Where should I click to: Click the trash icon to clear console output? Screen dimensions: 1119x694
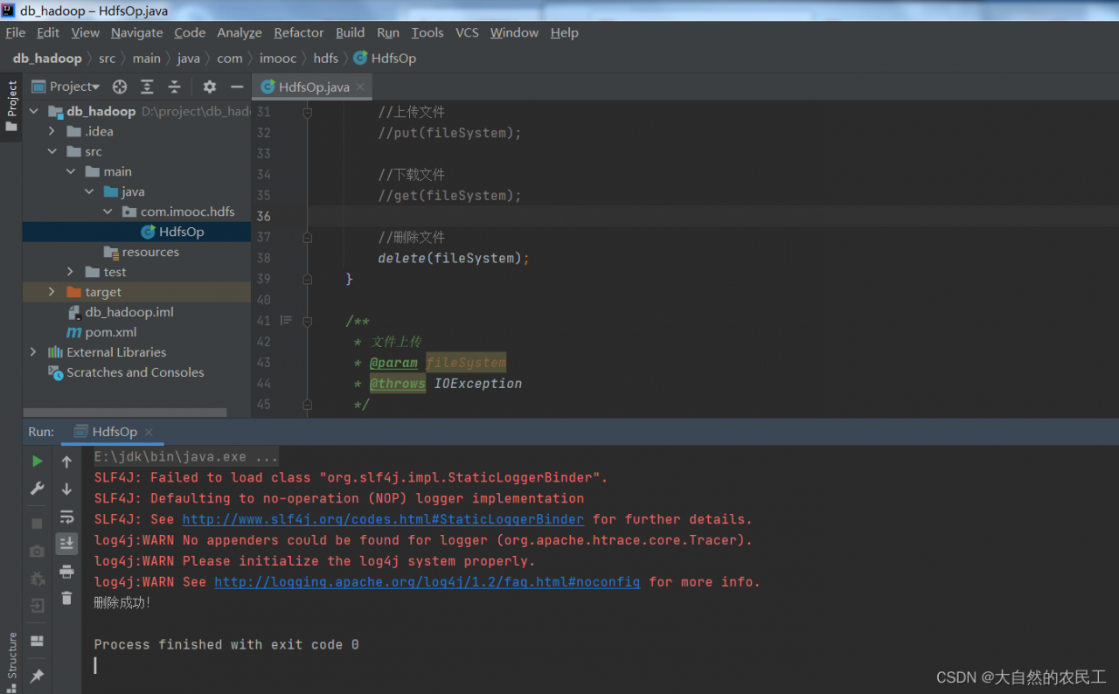tap(66, 599)
